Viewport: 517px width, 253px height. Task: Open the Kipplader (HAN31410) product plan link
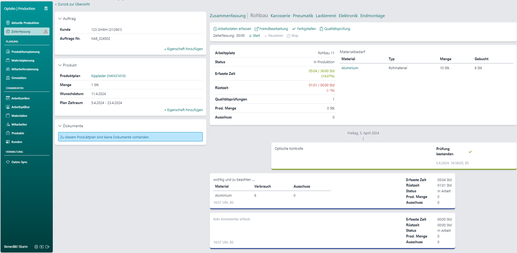click(108, 76)
